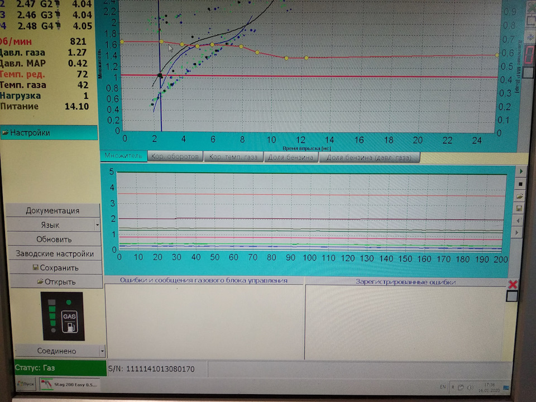Click the Давл. MAP value 0.42

(x=78, y=63)
